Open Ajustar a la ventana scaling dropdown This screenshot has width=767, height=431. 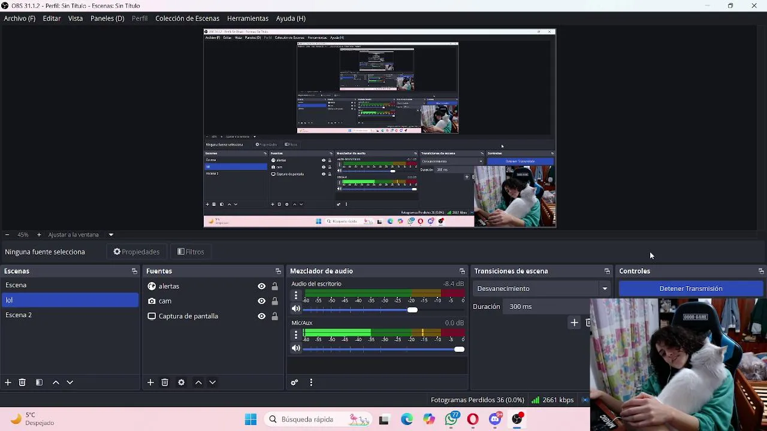[111, 235]
